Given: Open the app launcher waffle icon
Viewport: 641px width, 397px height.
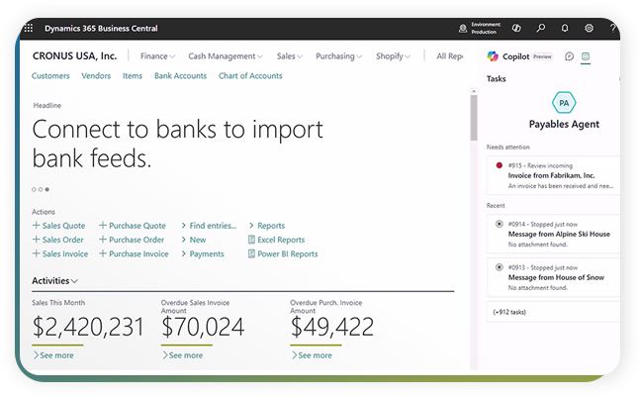Looking at the screenshot, I should click(x=29, y=29).
